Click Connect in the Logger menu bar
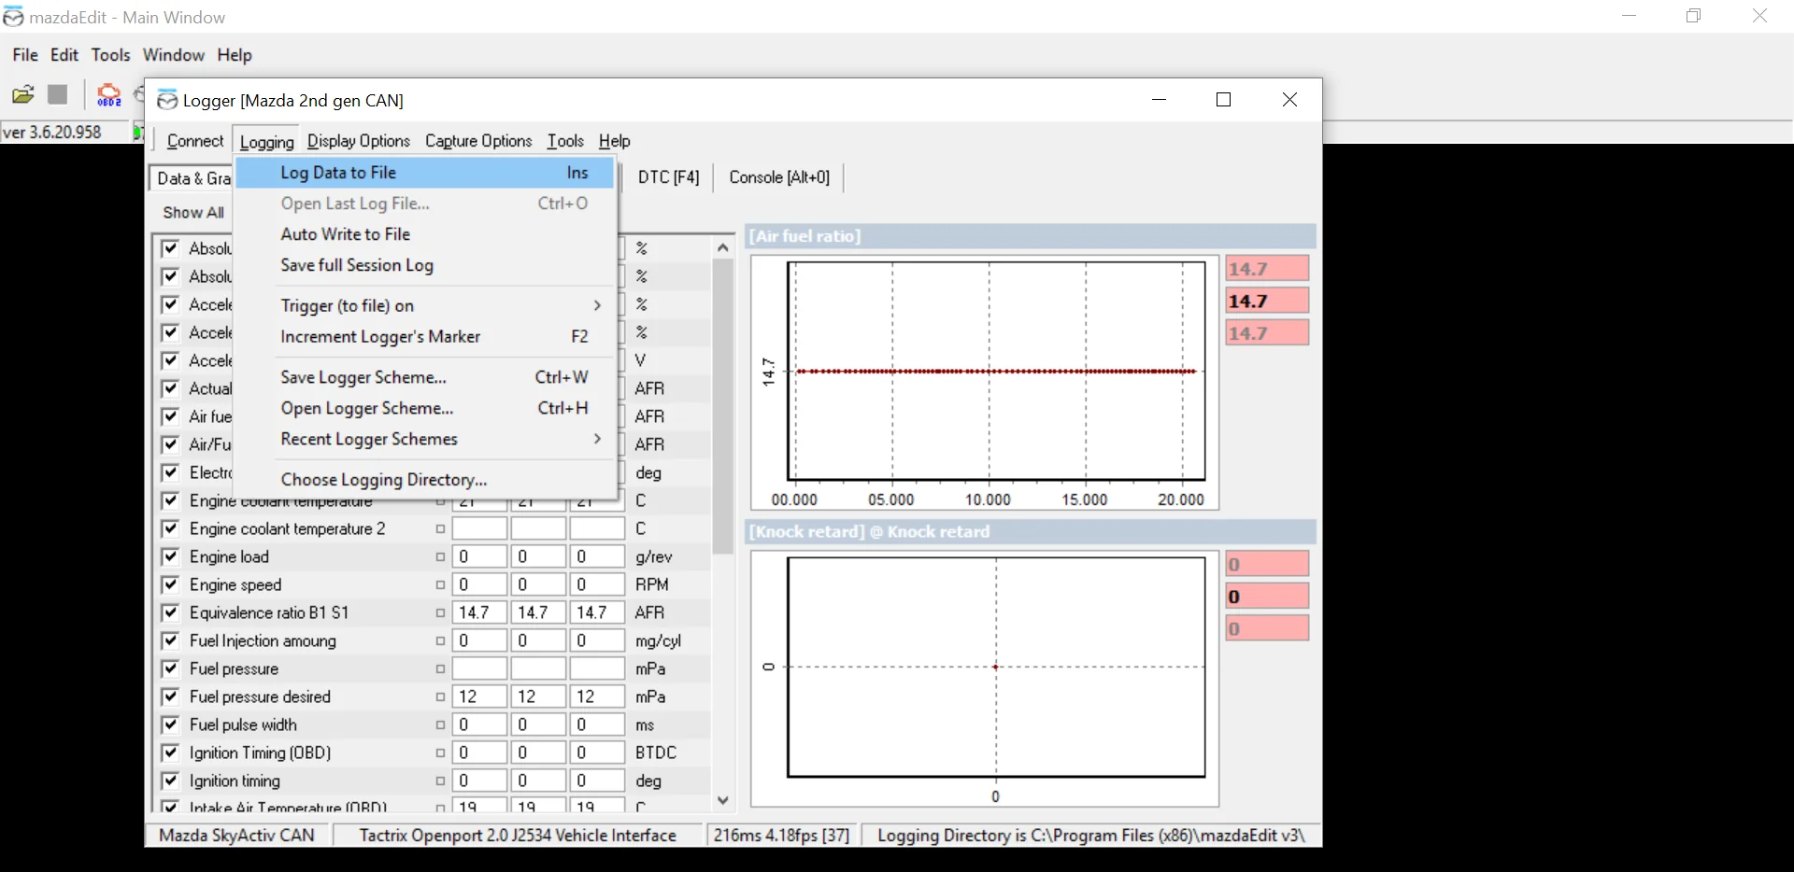Image resolution: width=1794 pixels, height=872 pixels. [x=195, y=141]
